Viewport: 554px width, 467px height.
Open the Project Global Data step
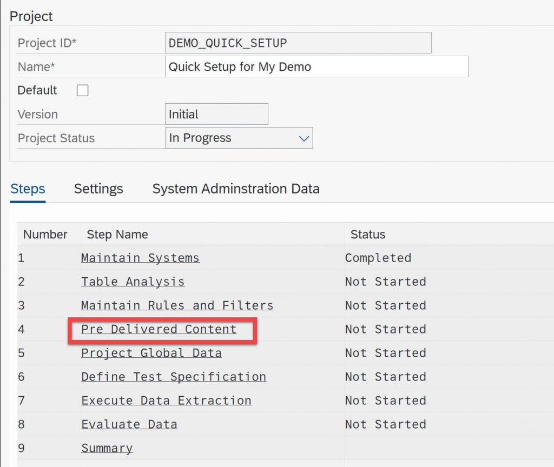[x=151, y=353]
